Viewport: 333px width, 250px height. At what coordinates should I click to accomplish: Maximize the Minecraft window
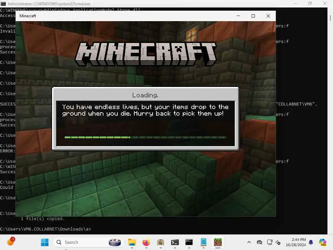[x=253, y=16]
